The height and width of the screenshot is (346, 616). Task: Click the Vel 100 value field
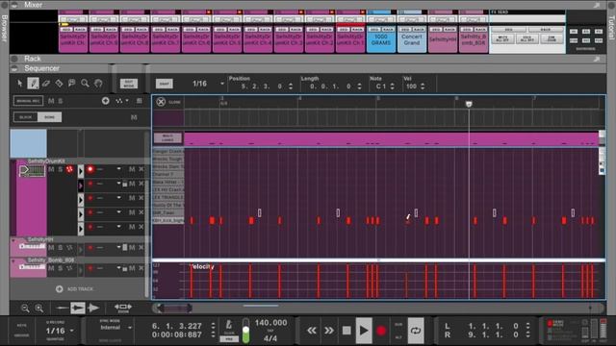click(411, 86)
